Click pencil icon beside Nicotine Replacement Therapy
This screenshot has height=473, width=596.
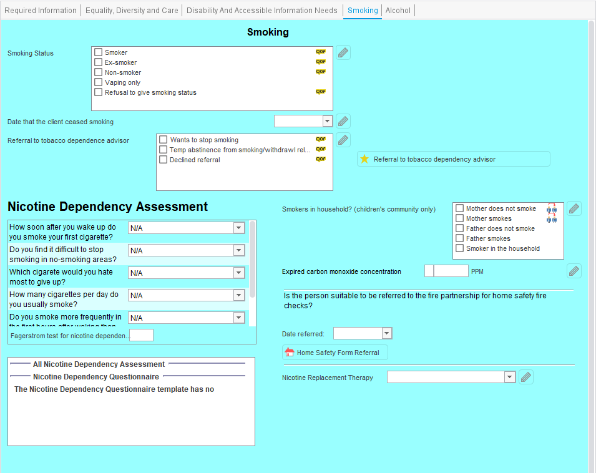(x=526, y=377)
